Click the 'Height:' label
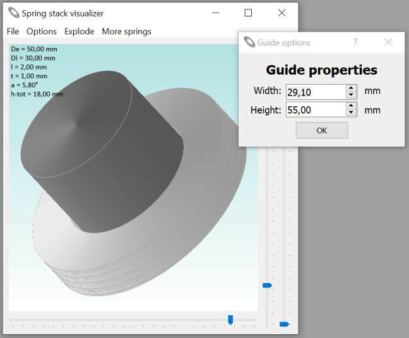The width and height of the screenshot is (409, 338). coord(266,110)
